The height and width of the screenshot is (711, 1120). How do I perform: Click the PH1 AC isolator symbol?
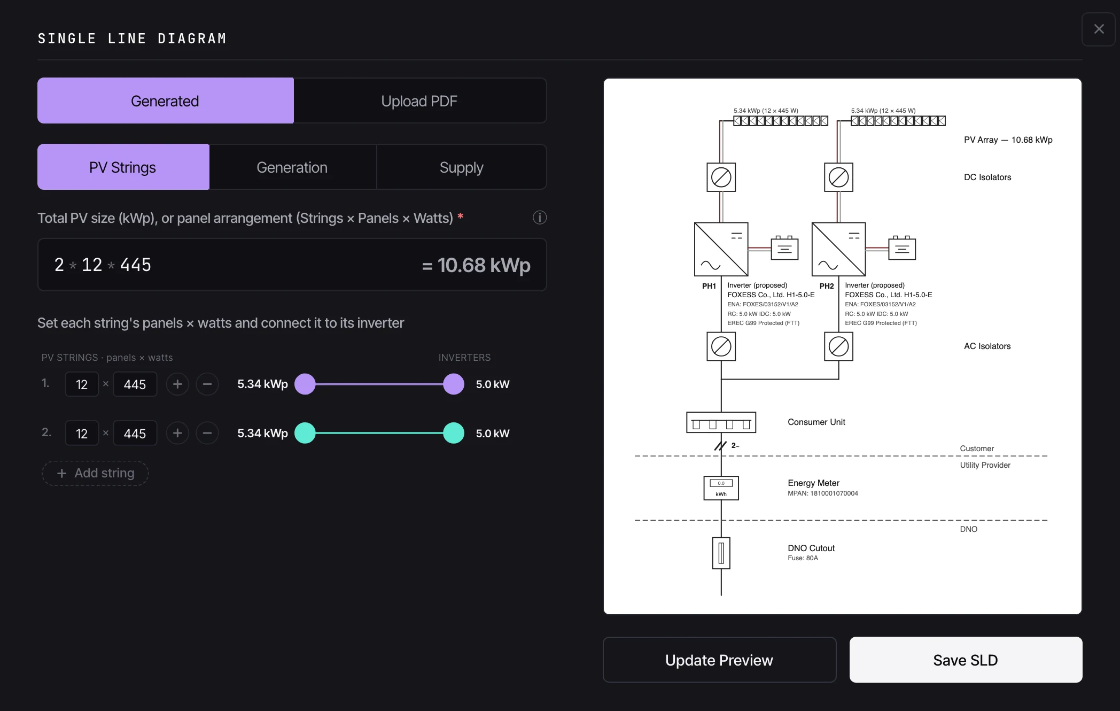721,346
